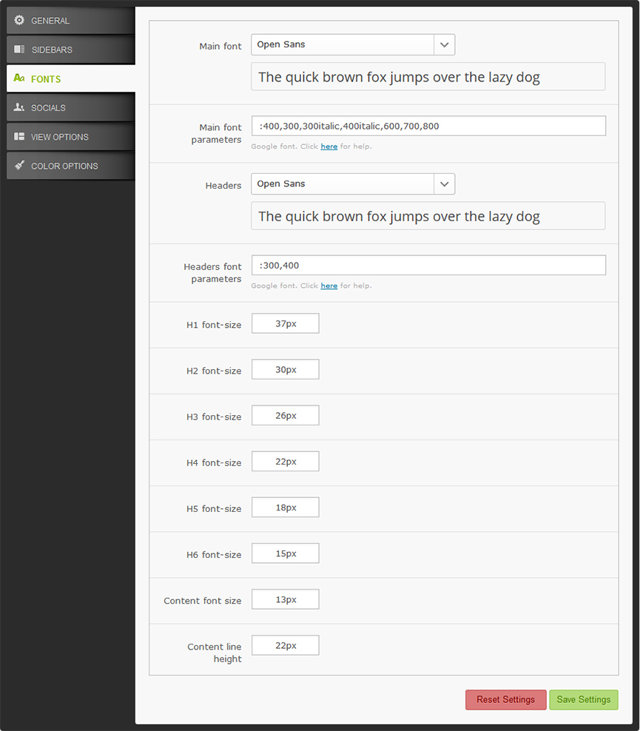Click the Content font size field
This screenshot has width=640, height=731.
(286, 599)
